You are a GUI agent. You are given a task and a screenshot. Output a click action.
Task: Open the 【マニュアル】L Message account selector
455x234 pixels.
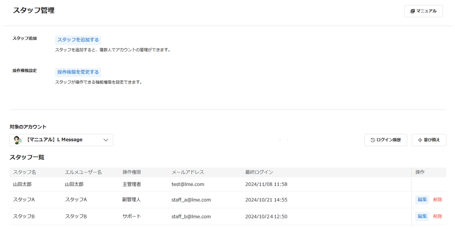pyautogui.click(x=61, y=140)
